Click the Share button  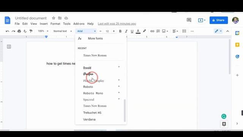pyautogui.click(x=219, y=20)
